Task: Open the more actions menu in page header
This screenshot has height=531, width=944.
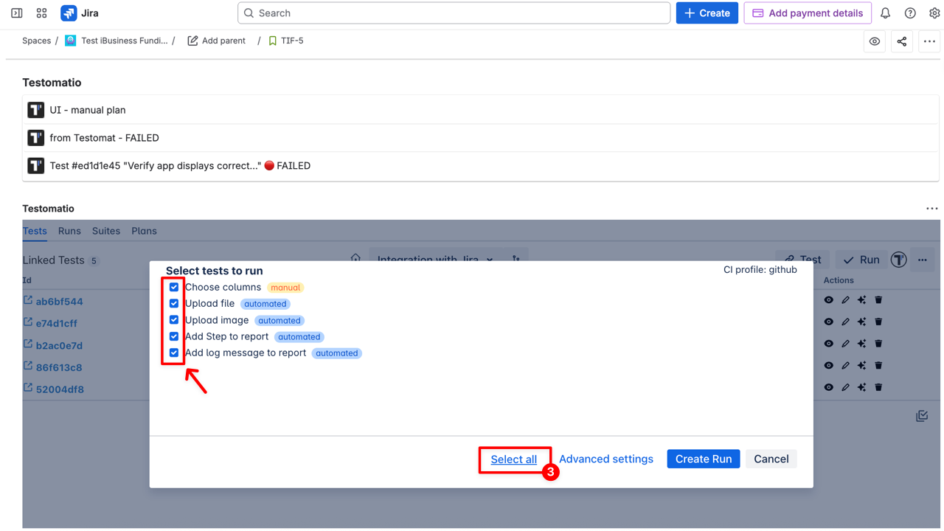Action: [x=929, y=41]
